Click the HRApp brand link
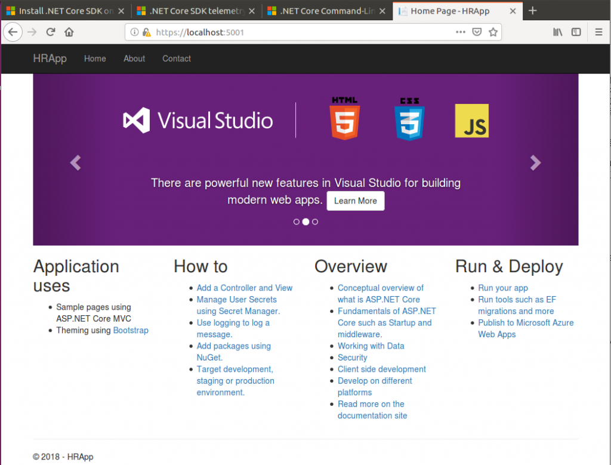 click(50, 58)
